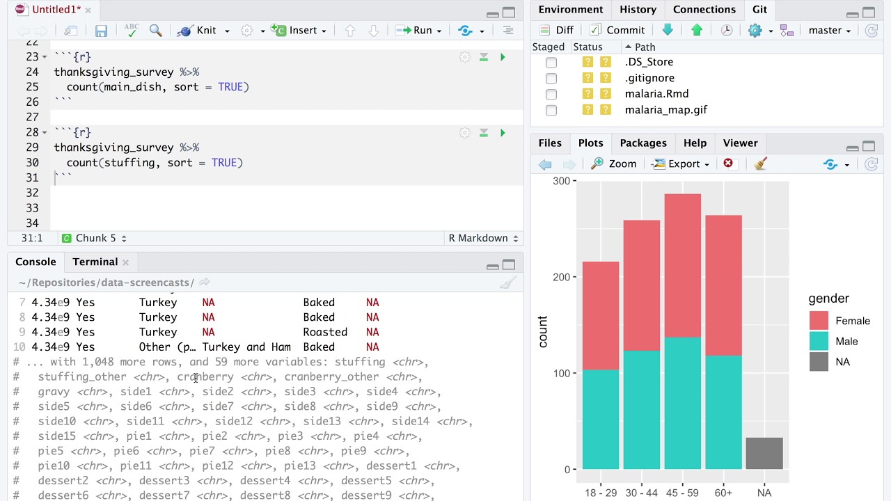The image size is (891, 501).
Task: Run all chunks above line 23 chunk
Action: (484, 57)
